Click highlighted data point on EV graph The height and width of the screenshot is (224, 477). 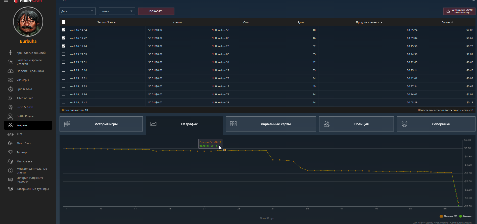click(225, 150)
